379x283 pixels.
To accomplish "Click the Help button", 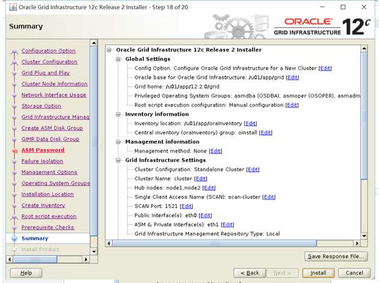I will pyautogui.click(x=26, y=273).
